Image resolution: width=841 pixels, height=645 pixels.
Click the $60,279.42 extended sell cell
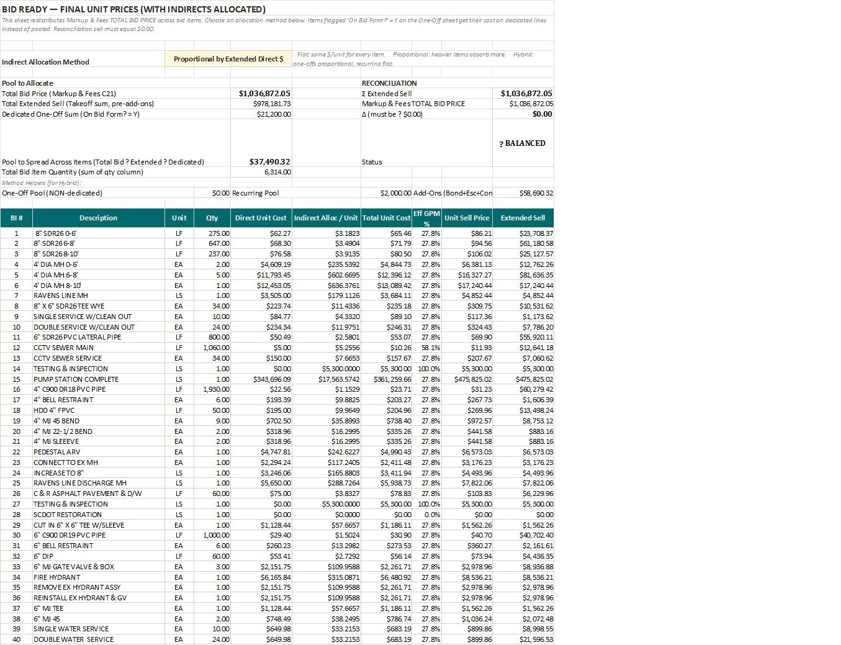523,389
